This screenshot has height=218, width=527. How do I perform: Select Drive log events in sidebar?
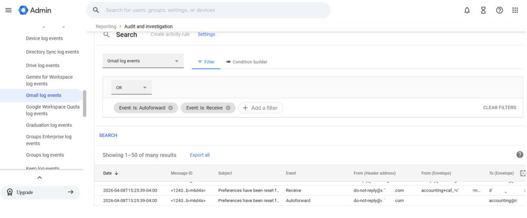pyautogui.click(x=43, y=65)
